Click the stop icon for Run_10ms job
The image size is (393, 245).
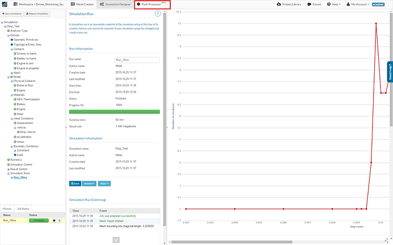coord(54,221)
